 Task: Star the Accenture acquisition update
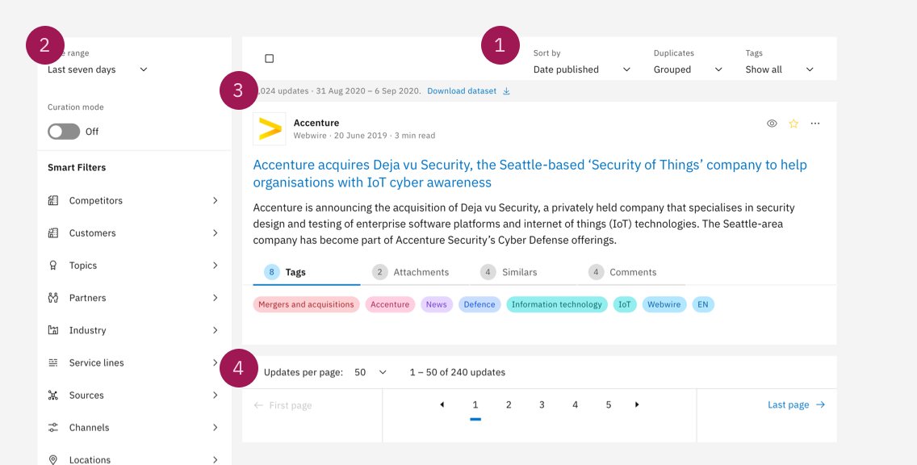pyautogui.click(x=793, y=124)
